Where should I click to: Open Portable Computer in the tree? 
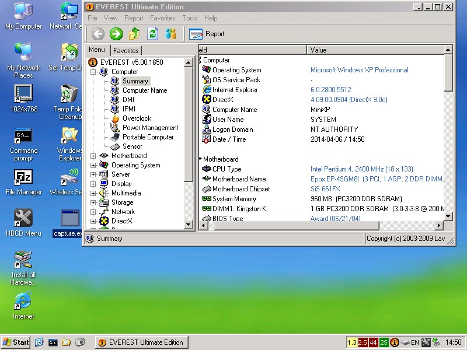(x=148, y=137)
